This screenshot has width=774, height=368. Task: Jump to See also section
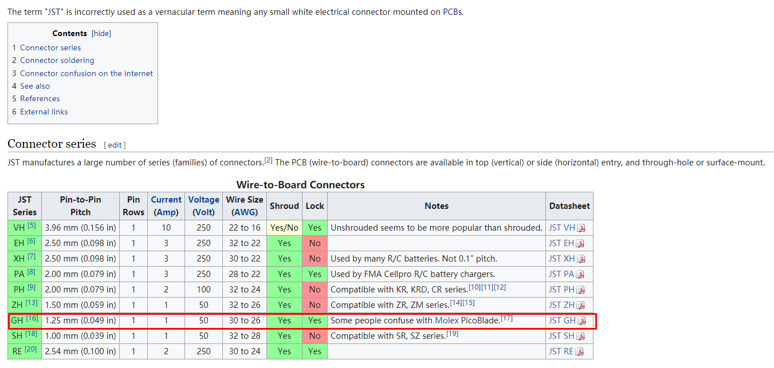(x=35, y=86)
